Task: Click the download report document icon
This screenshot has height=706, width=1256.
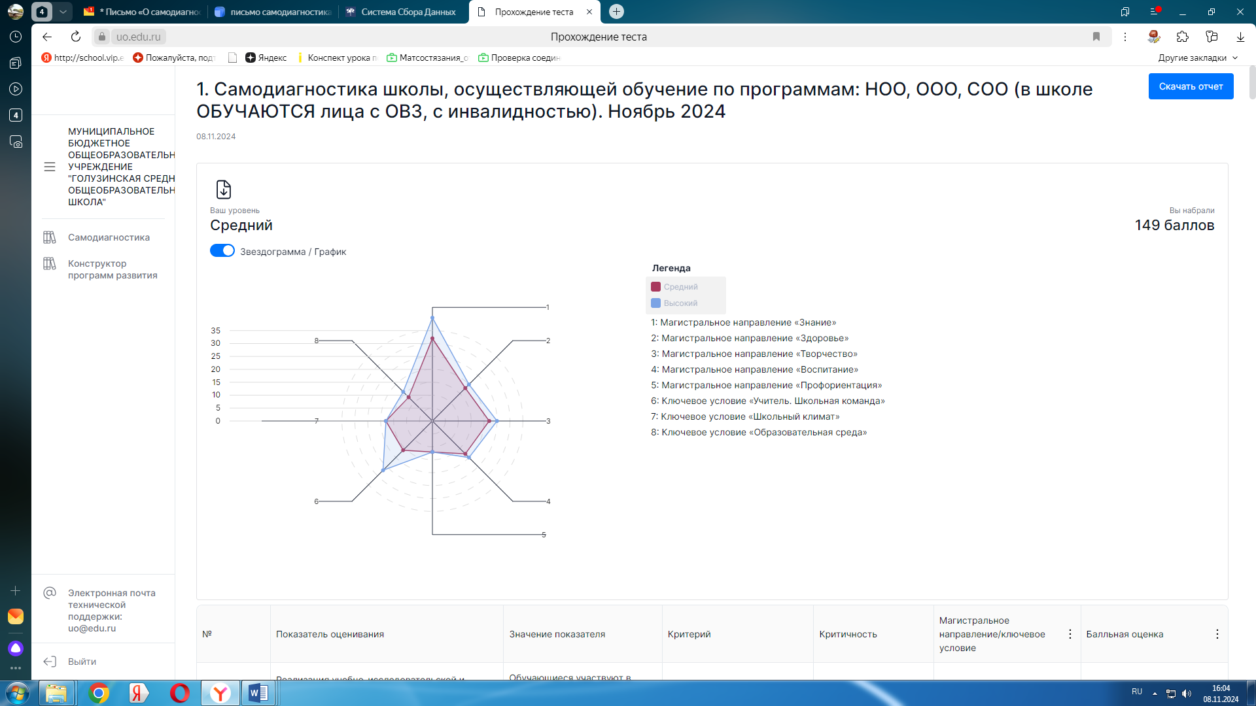Action: [224, 190]
